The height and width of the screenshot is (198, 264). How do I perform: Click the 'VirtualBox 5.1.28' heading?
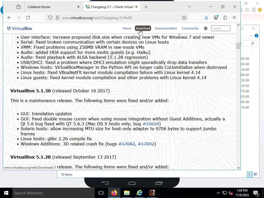tap(30, 157)
